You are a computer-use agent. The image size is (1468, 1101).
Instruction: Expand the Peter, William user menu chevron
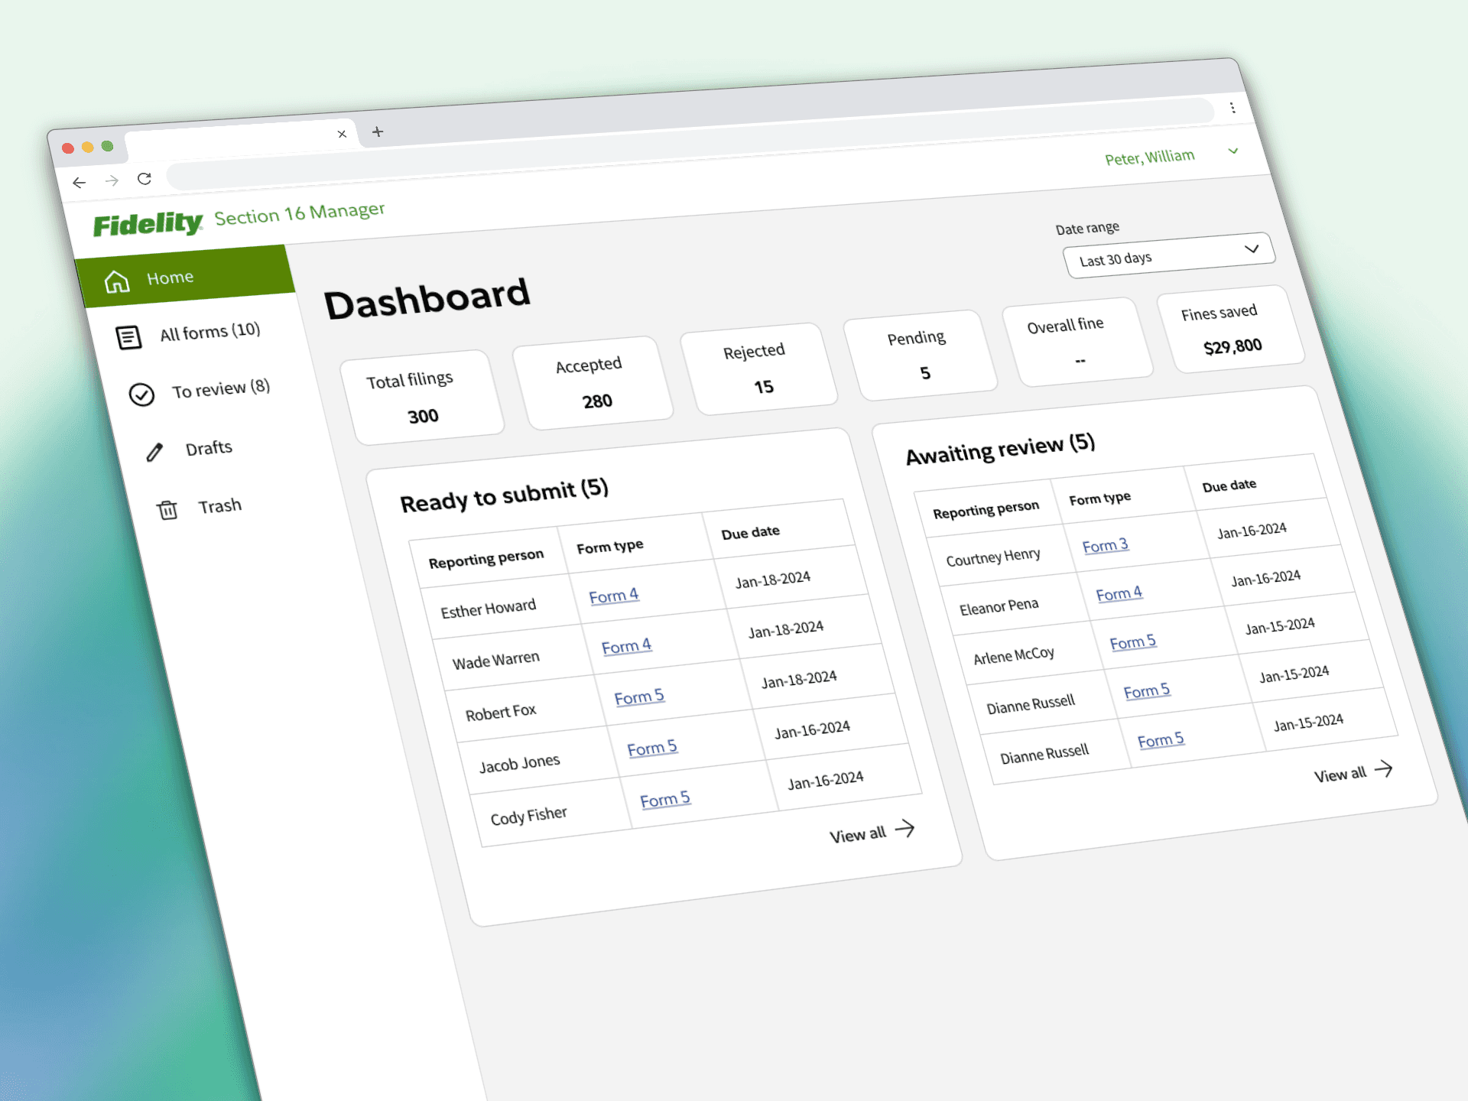tap(1233, 151)
